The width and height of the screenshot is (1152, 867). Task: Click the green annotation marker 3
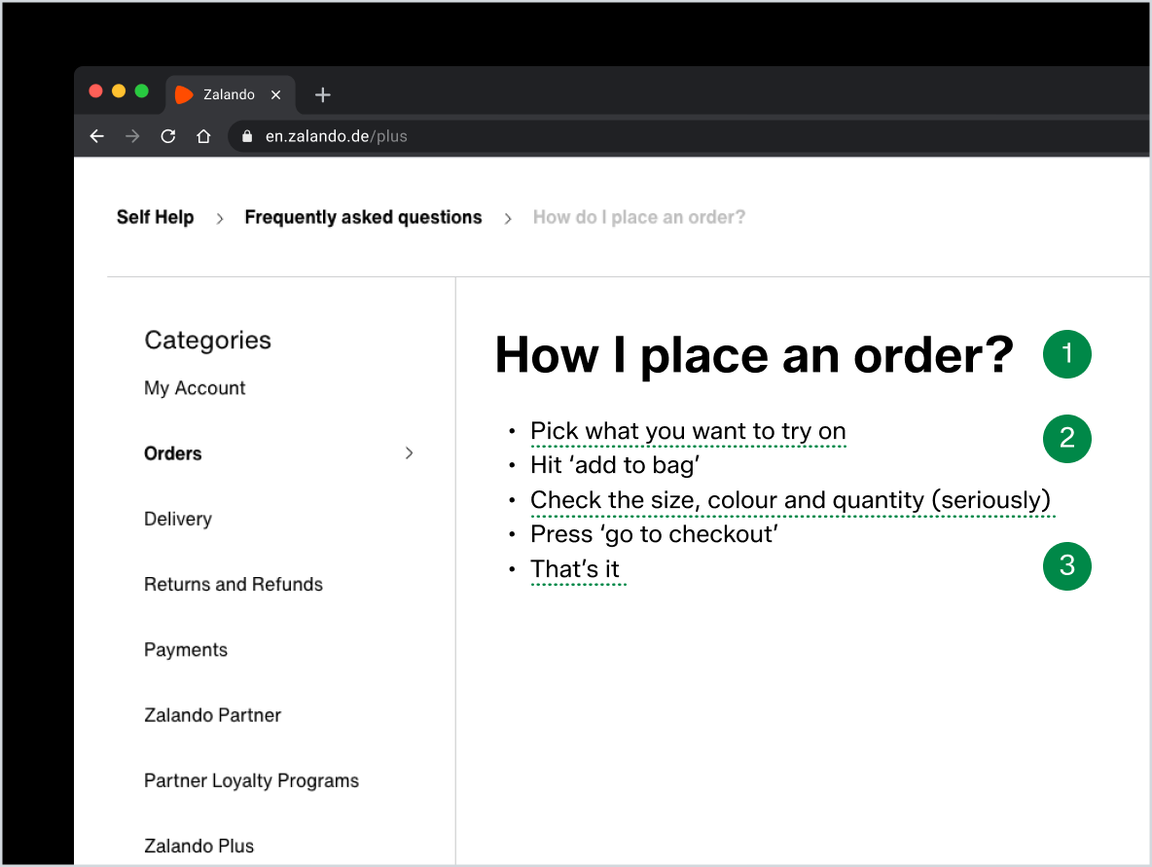1066,565
